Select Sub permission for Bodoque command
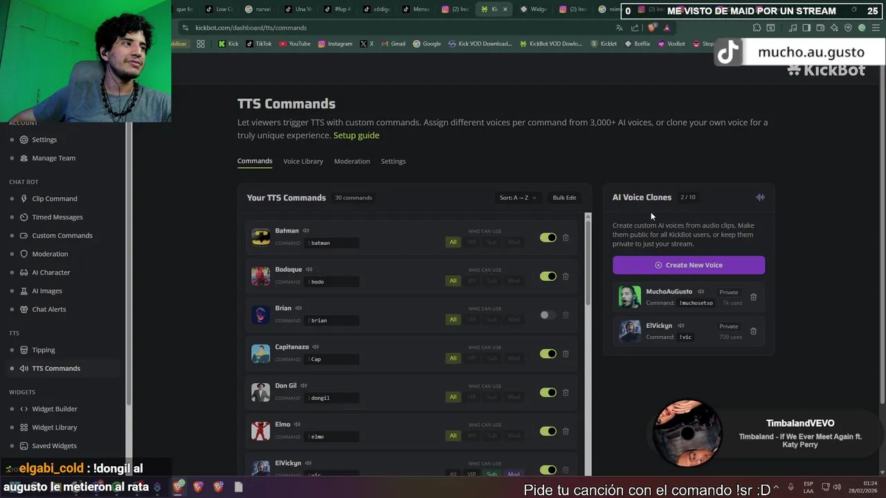 (x=492, y=281)
